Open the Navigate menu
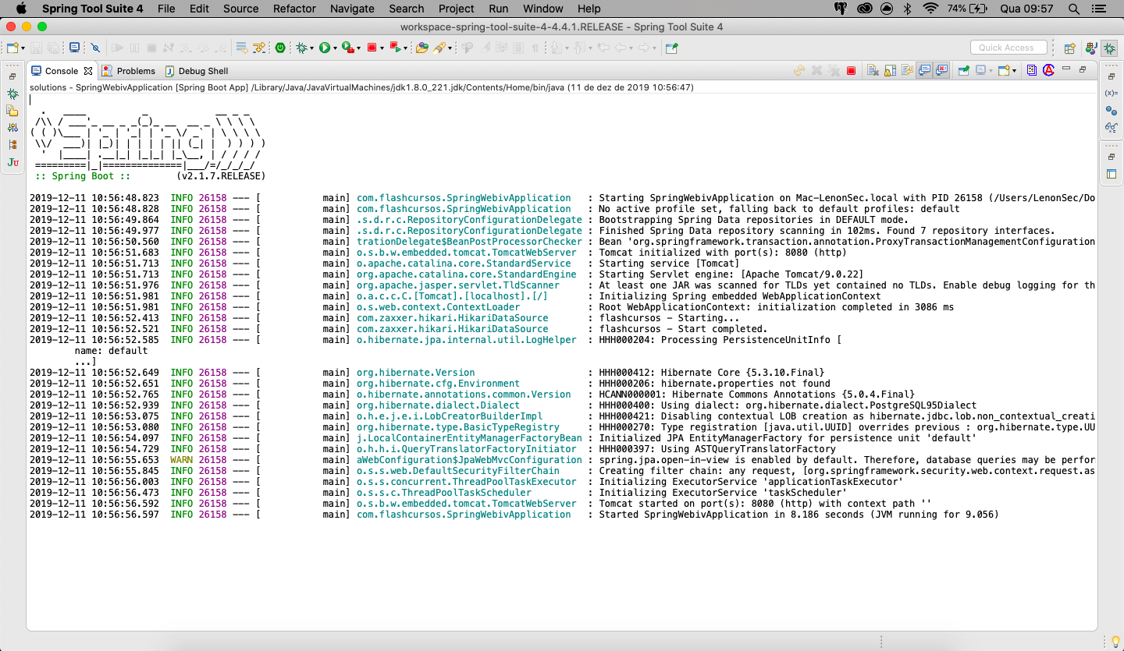The image size is (1124, 651). click(352, 9)
